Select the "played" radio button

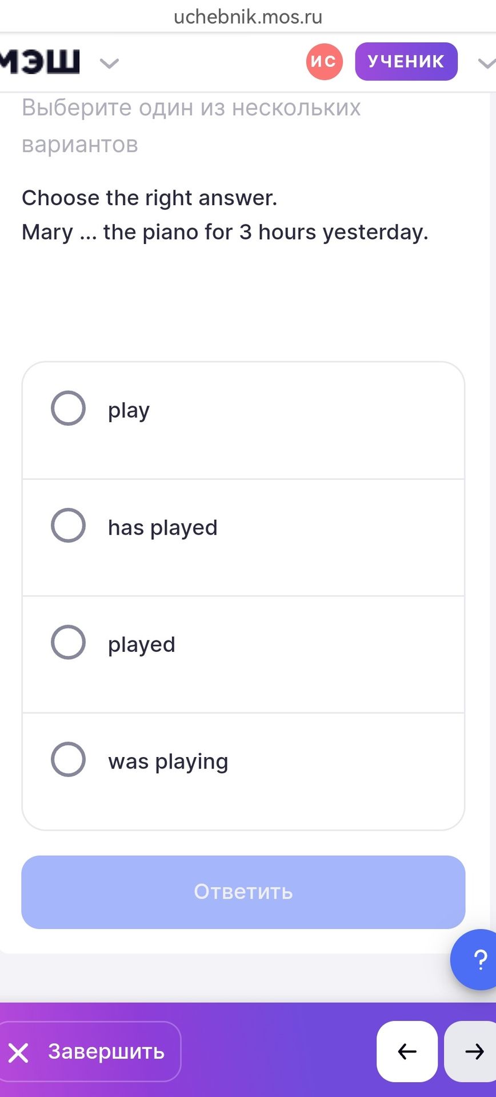tap(68, 642)
